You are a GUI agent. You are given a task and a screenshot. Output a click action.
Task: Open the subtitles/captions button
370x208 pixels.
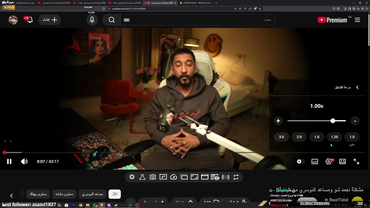pyautogui.click(x=315, y=161)
